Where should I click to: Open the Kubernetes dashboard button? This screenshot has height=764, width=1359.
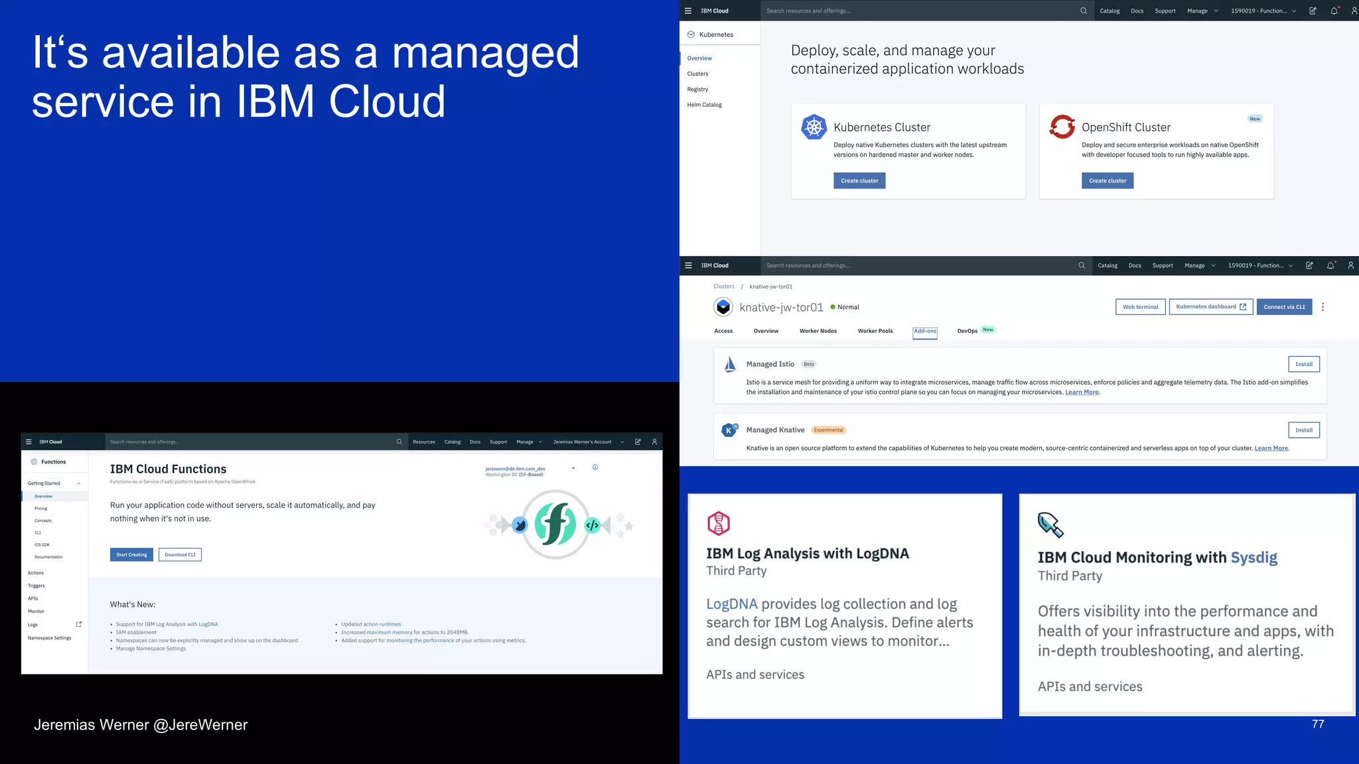(1211, 307)
